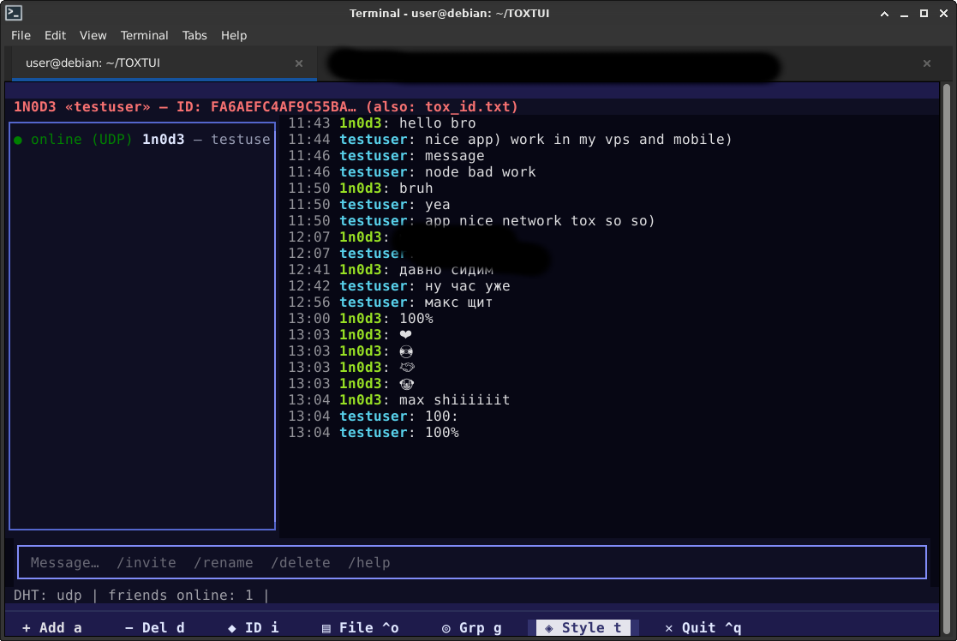The image size is (957, 641).
Task: Click the heart emoji message at 13:03
Action: point(406,335)
